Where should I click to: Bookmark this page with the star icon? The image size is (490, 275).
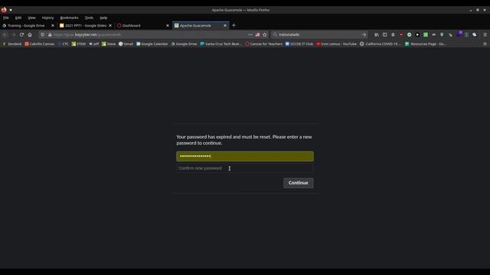265,34
